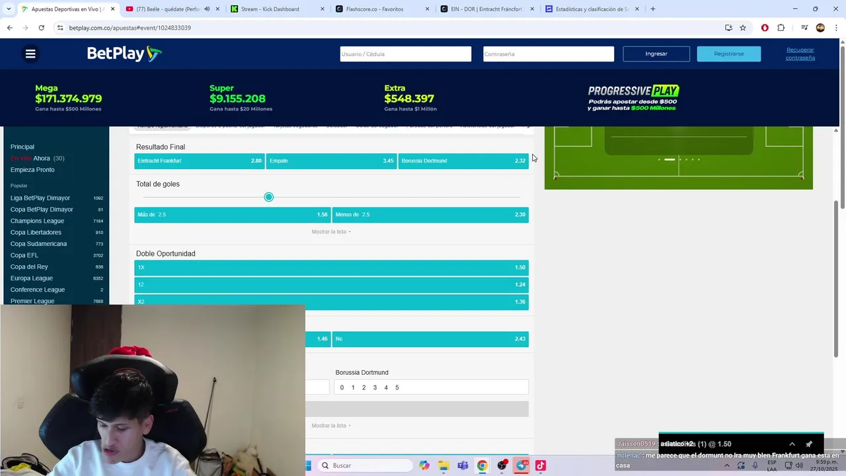This screenshot has height=476, width=846.
Task: Open Principal in the sidebar
Action: click(x=22, y=147)
